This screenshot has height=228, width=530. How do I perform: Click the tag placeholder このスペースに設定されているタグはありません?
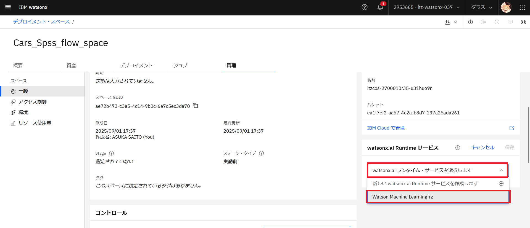149,186
